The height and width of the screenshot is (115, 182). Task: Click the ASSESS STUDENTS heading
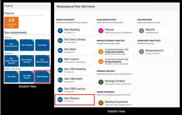(x=65, y=20)
